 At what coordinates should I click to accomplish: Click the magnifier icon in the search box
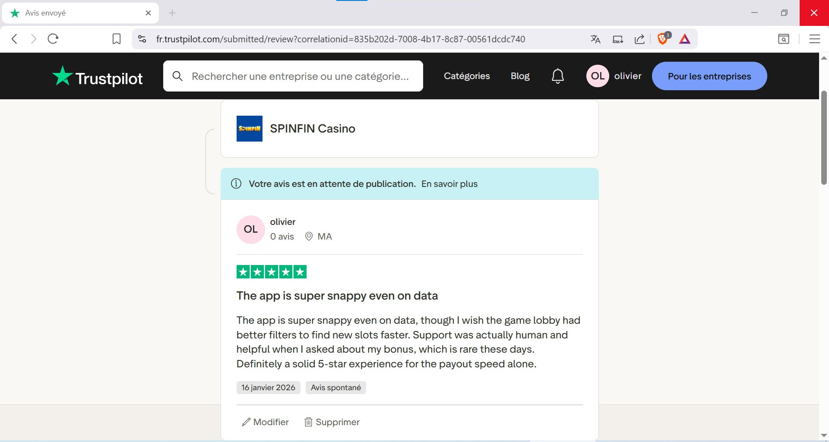(x=177, y=76)
